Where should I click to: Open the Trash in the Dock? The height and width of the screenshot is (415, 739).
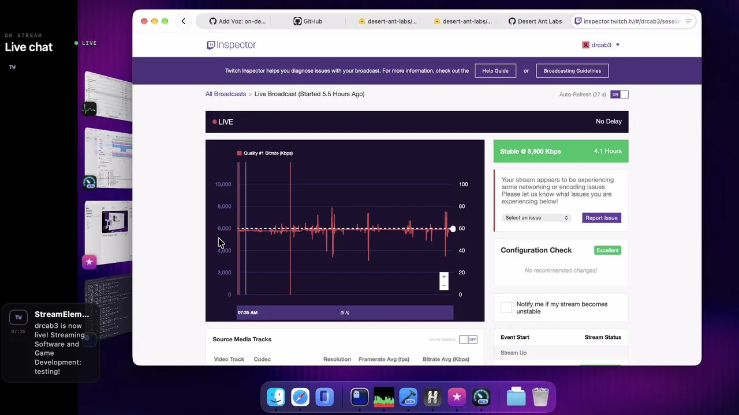click(540, 397)
